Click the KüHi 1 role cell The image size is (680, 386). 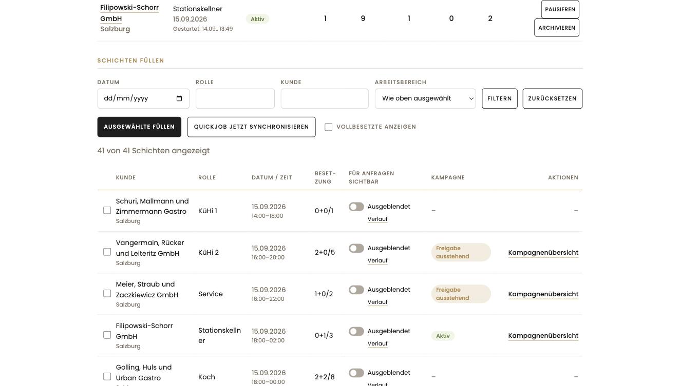click(x=207, y=211)
